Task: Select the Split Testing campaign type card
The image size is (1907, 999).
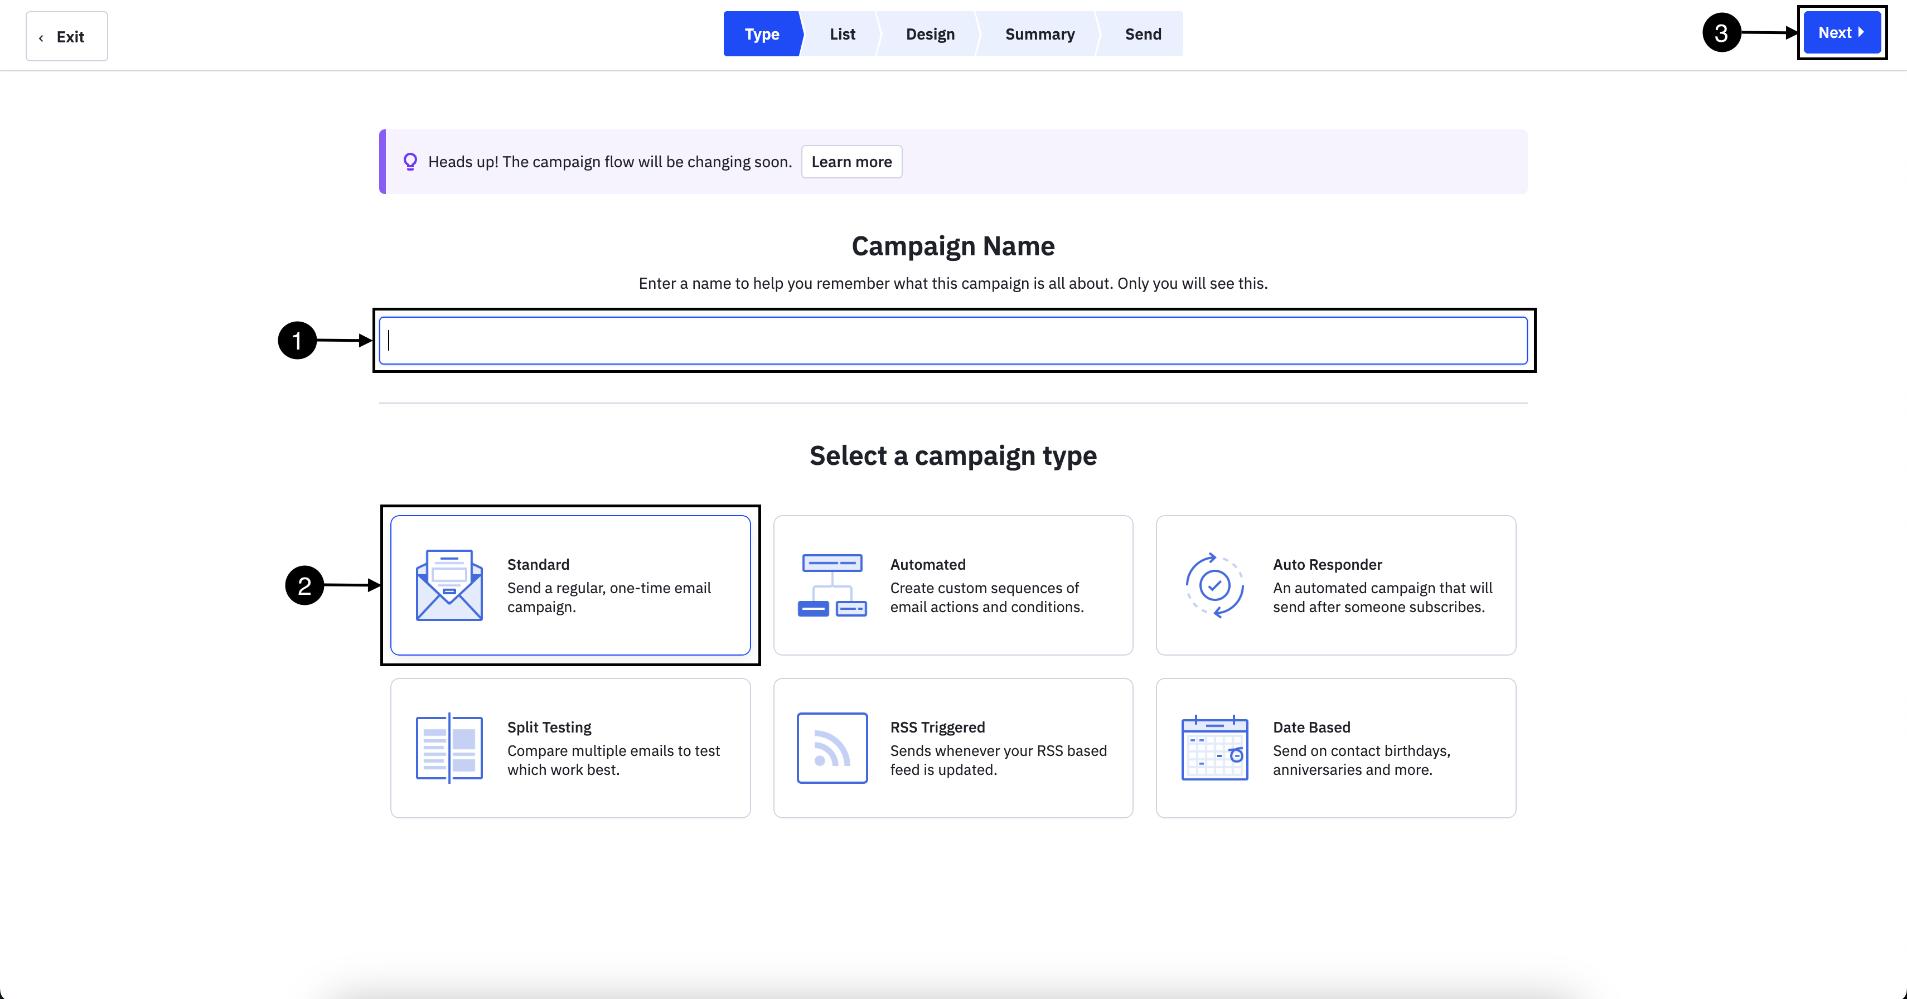Action: [x=570, y=748]
